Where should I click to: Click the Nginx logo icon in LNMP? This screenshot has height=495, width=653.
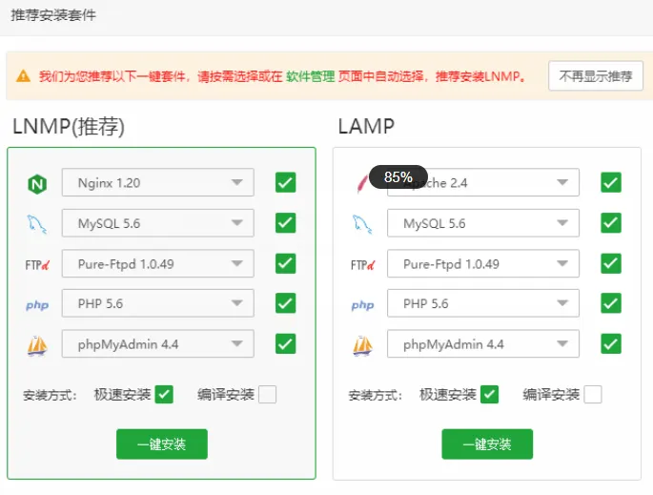click(37, 184)
